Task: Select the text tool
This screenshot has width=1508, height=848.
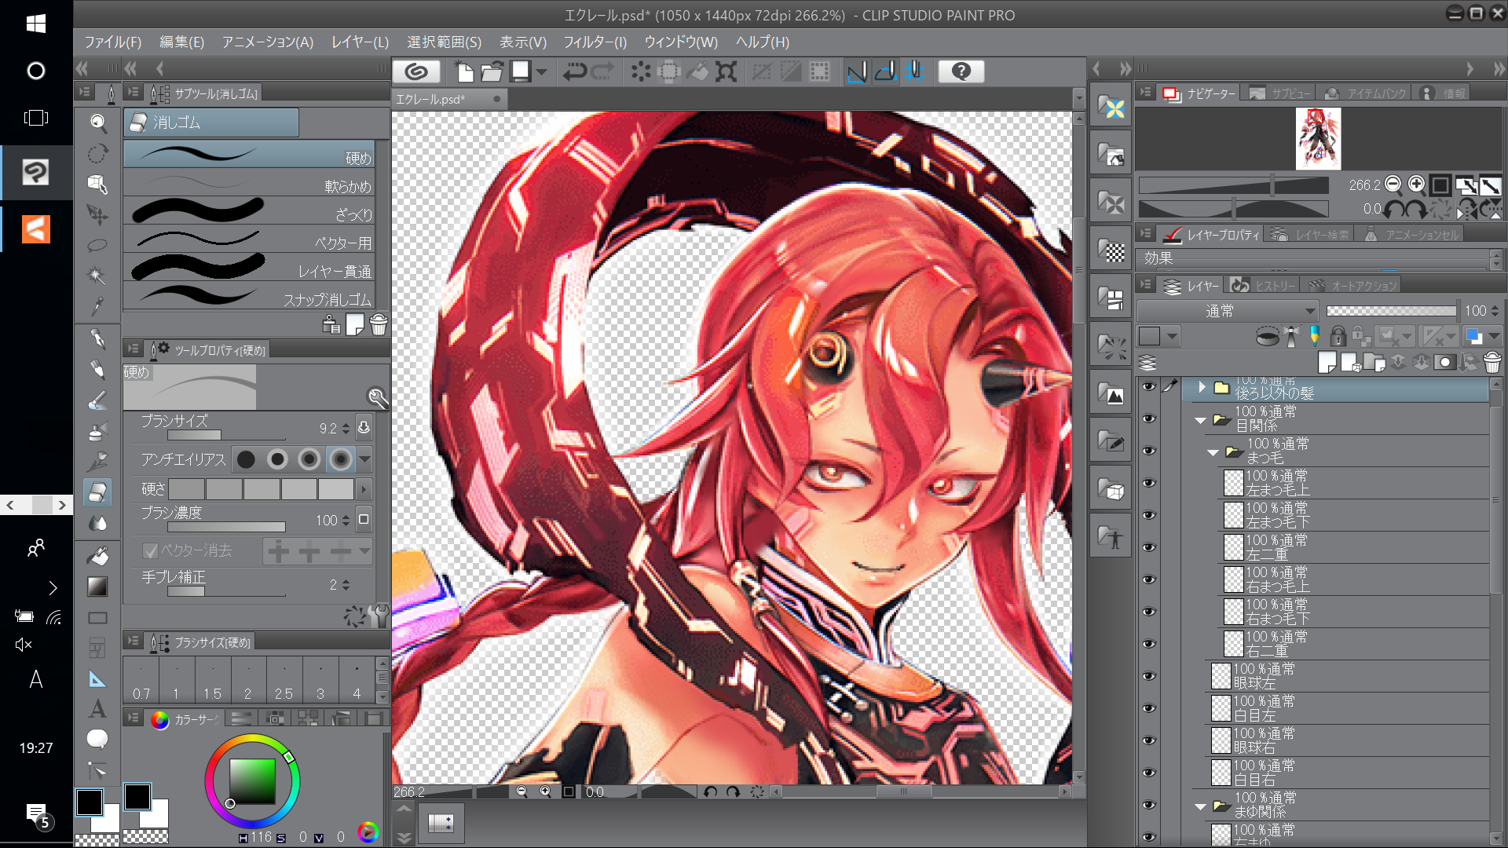Action: [x=97, y=708]
